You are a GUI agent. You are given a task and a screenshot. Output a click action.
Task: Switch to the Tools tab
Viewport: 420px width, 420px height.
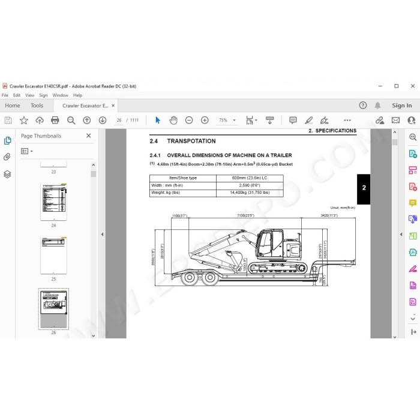click(x=37, y=106)
